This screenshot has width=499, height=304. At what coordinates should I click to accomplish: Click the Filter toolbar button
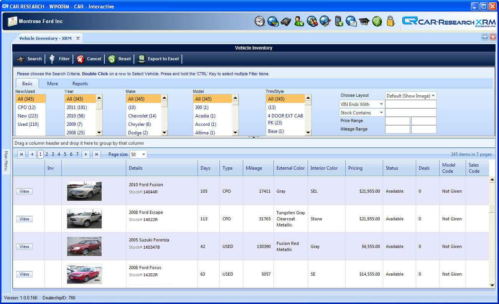point(59,59)
